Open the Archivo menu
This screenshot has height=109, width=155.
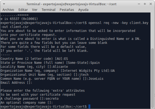tap(8, 10)
